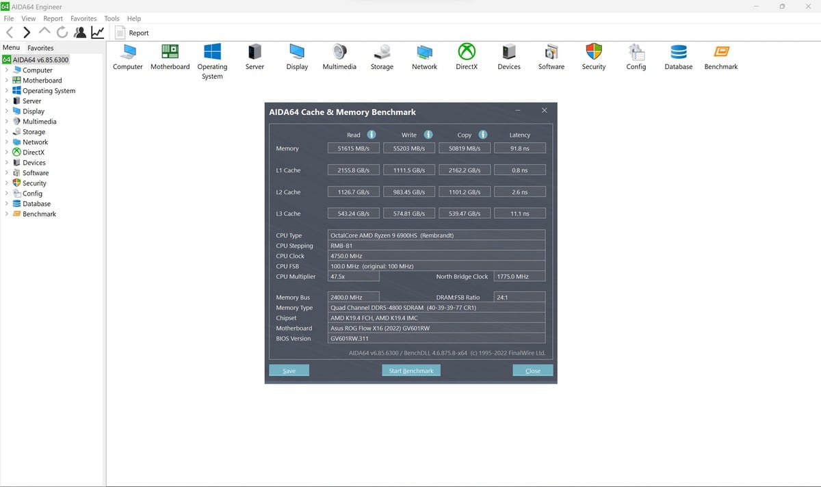Viewport: 821px width, 487px height.
Task: Click the L3 Cache Copy value 539.47 GB/s
Action: tap(465, 213)
